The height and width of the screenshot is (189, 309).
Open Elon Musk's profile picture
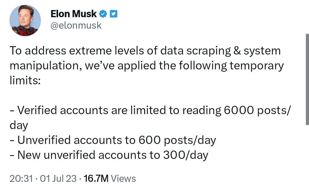pyautogui.click(x=25, y=21)
